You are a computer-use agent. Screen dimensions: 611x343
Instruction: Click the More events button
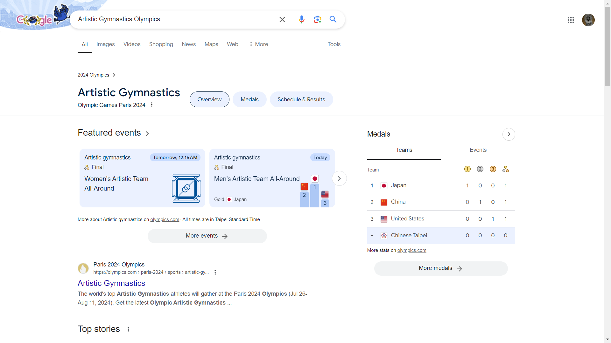(x=207, y=236)
